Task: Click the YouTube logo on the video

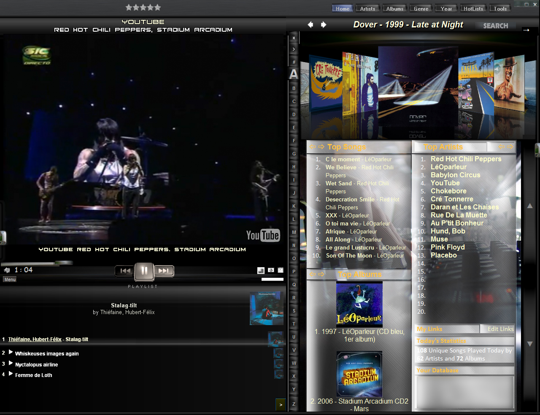Action: point(263,235)
